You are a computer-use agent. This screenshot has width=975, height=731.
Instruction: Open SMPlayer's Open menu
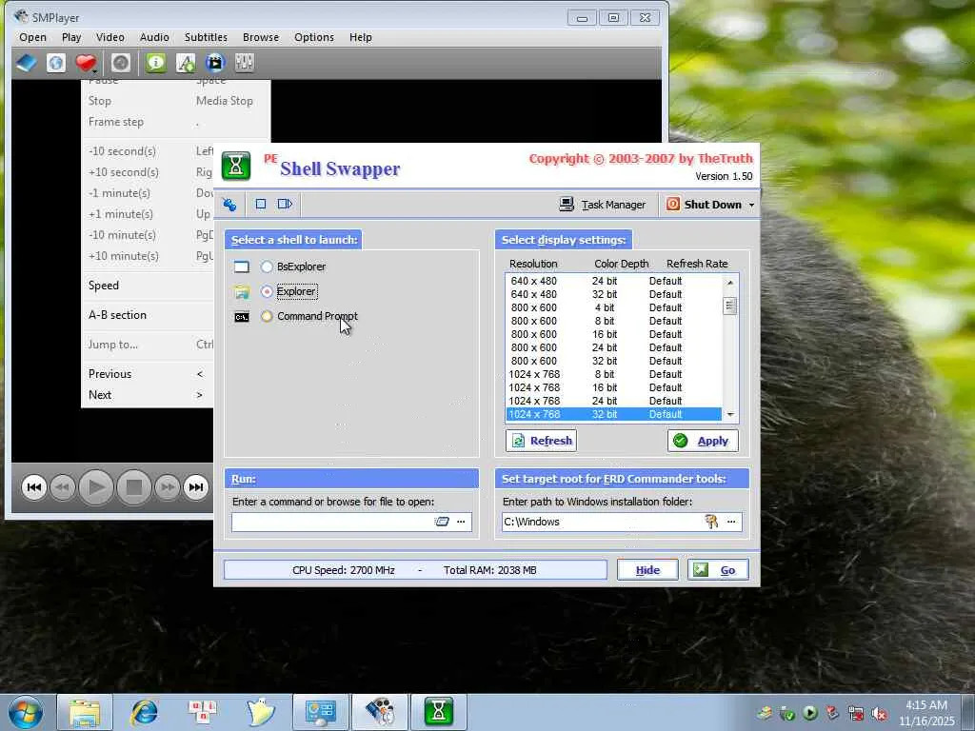click(32, 37)
